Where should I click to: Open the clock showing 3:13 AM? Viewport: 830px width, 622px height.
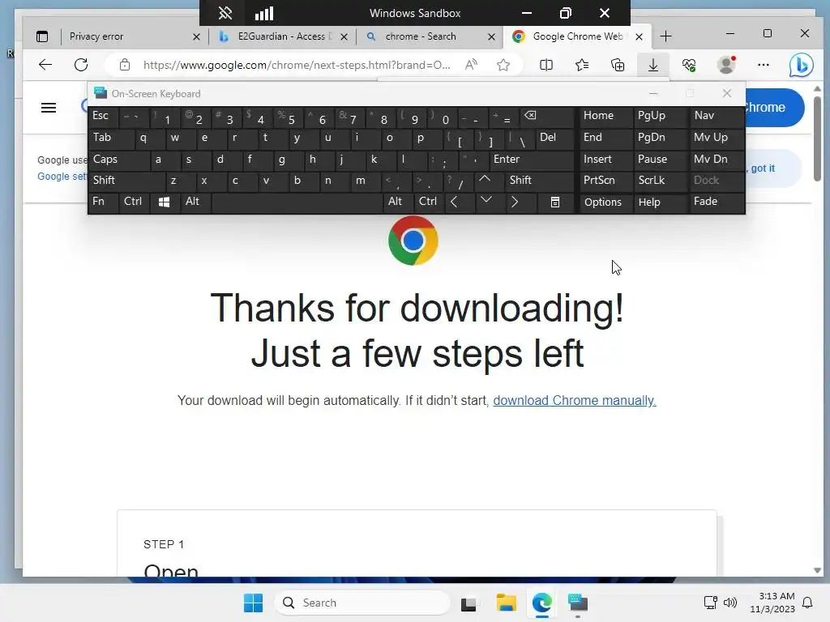click(772, 603)
